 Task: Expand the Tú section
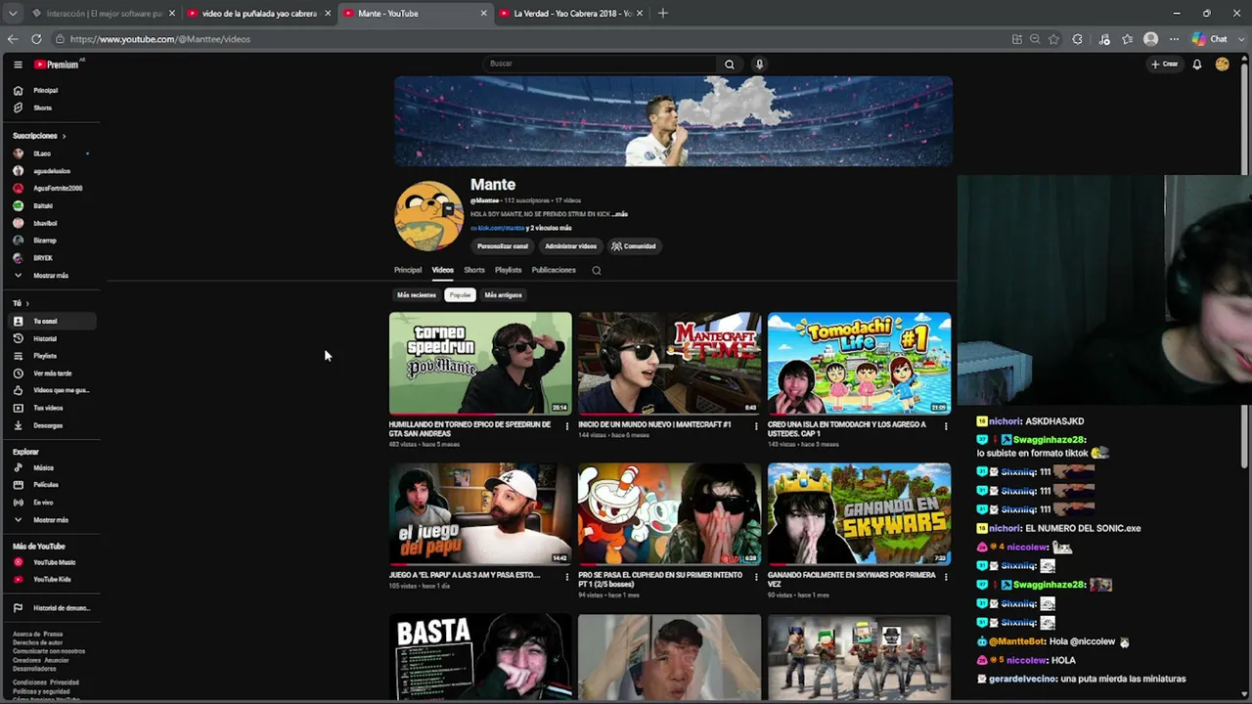[21, 304]
